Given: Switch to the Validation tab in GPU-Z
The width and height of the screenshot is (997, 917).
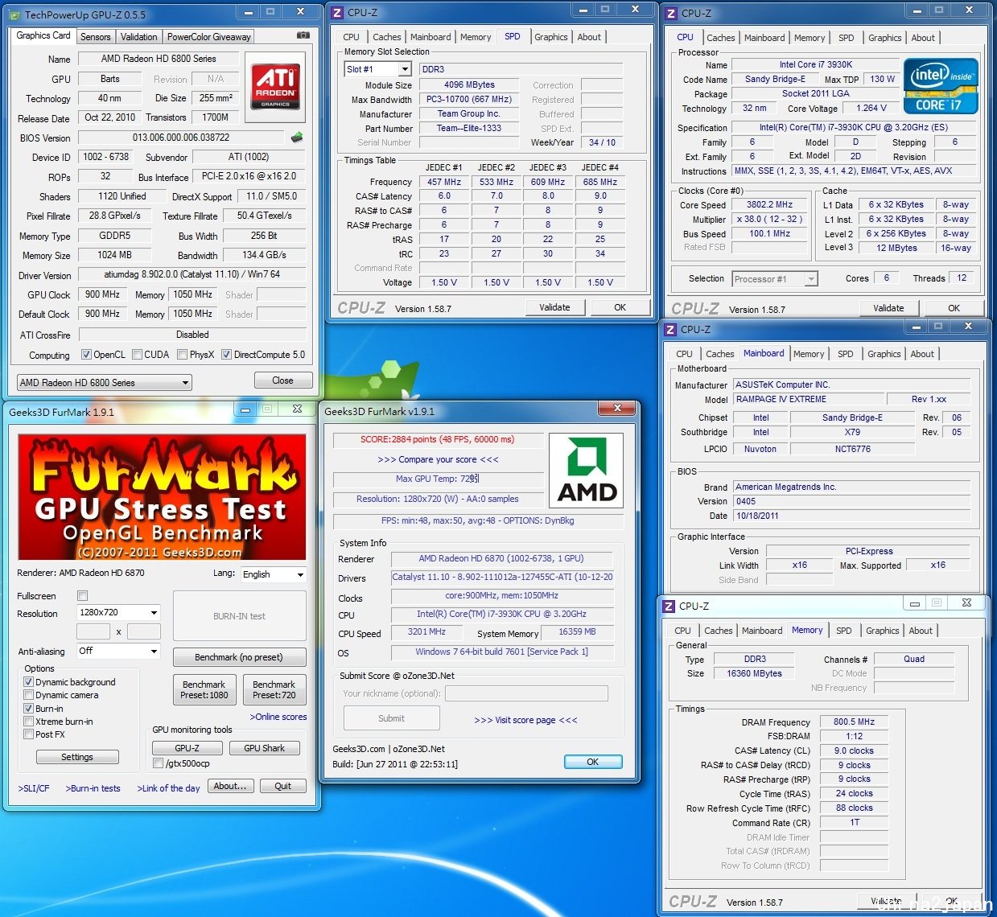Looking at the screenshot, I should 139,37.
